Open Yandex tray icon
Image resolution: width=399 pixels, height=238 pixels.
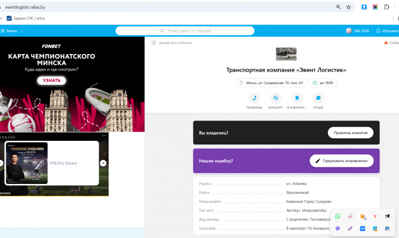click(x=375, y=216)
